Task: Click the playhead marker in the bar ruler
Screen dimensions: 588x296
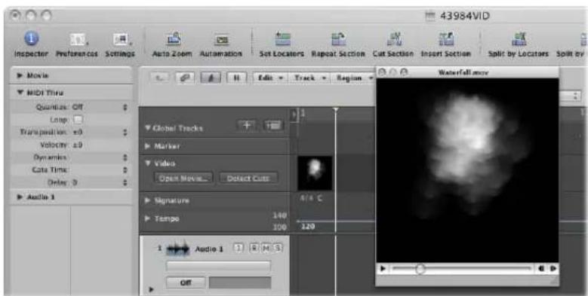Action: pos(336,110)
